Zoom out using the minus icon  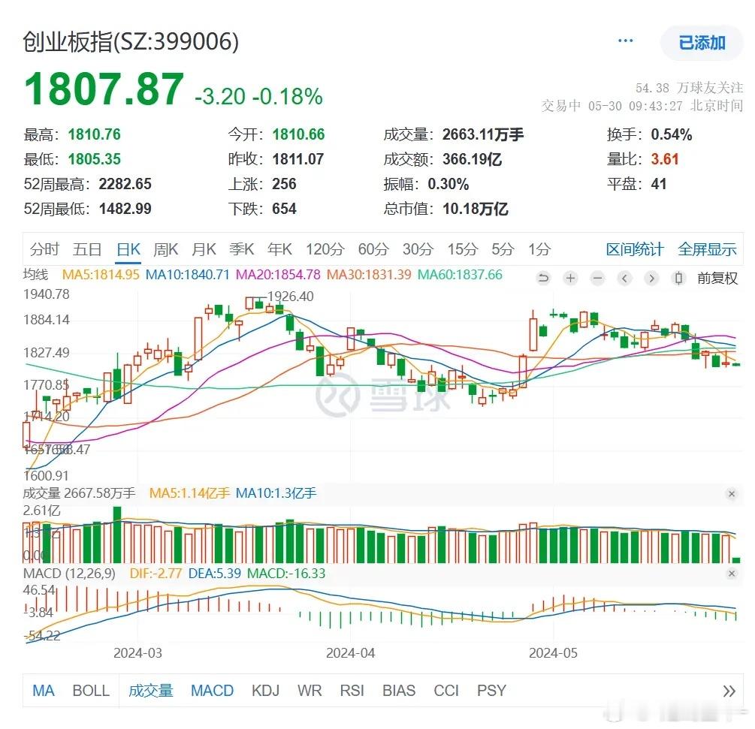pyautogui.click(x=597, y=279)
